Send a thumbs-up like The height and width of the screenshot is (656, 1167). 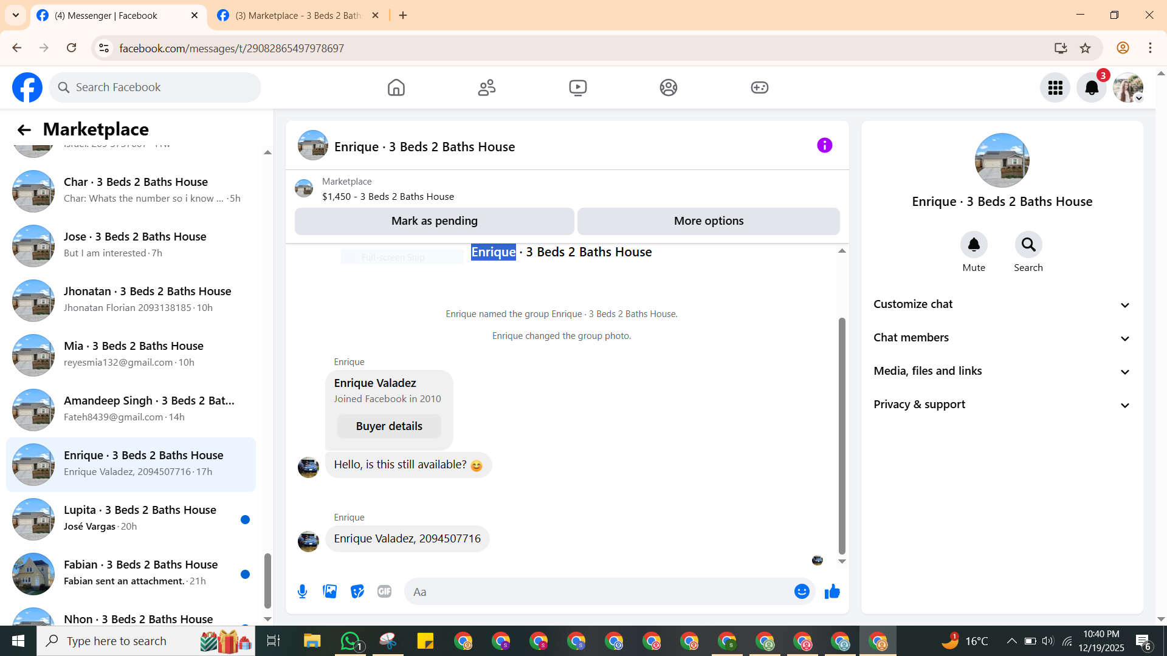[832, 592]
